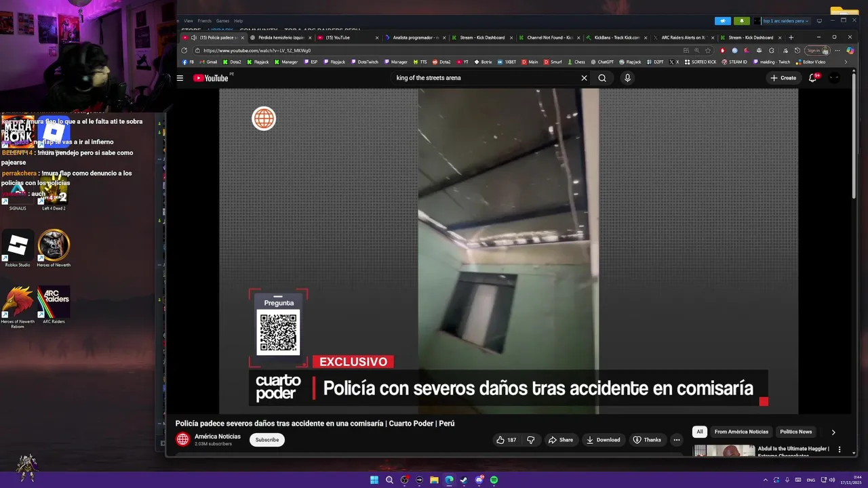The image size is (868, 488).
Task: Open the STEAM ID bookmark
Action: click(x=734, y=62)
